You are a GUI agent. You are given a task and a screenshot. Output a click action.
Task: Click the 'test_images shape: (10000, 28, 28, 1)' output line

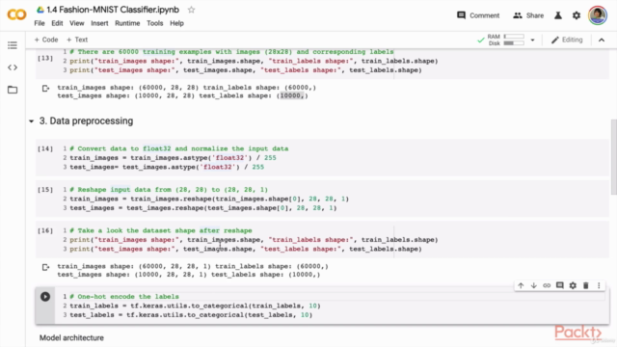132,275
